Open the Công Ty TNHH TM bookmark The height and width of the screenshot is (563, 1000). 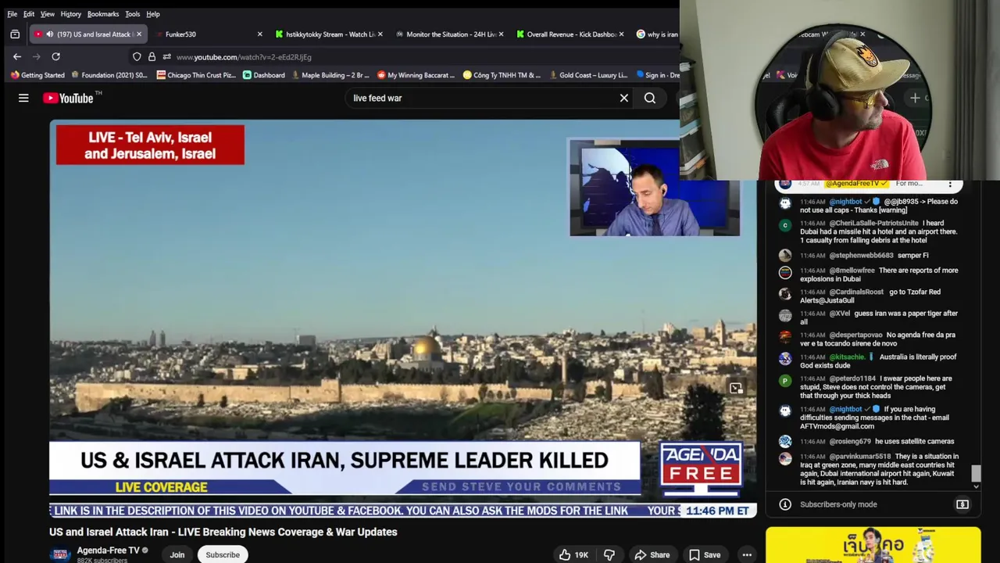[x=502, y=75]
